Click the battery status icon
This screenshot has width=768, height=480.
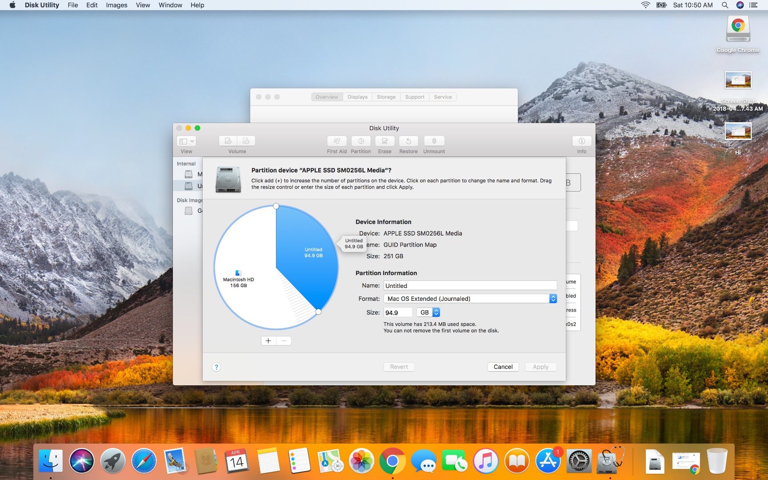pyautogui.click(x=662, y=5)
